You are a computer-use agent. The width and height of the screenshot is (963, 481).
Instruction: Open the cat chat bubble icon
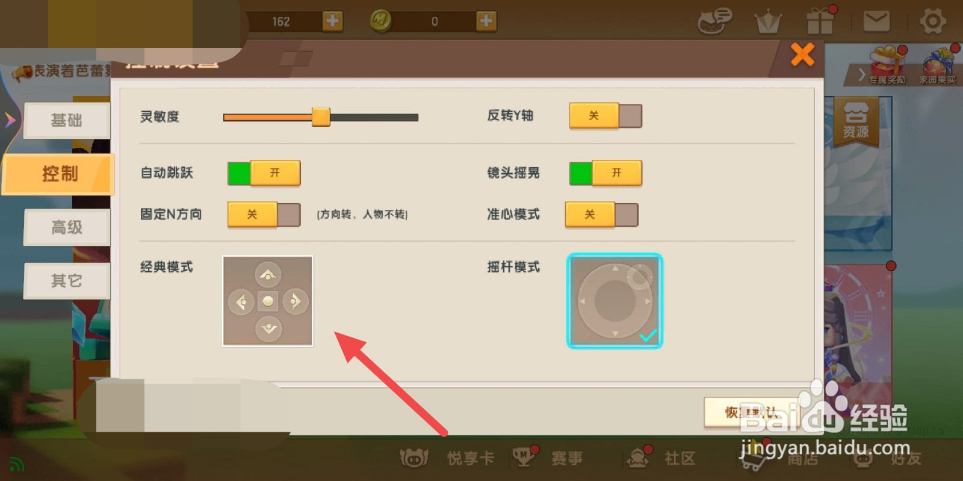[x=714, y=22]
